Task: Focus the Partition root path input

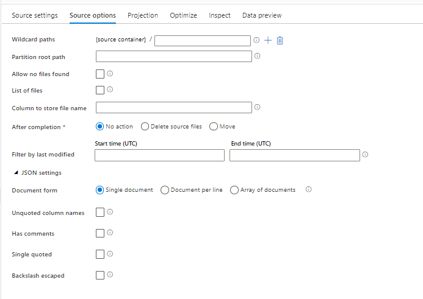Action: point(174,57)
